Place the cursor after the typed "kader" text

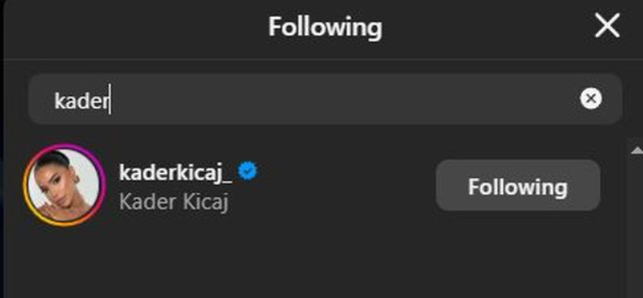[110, 100]
